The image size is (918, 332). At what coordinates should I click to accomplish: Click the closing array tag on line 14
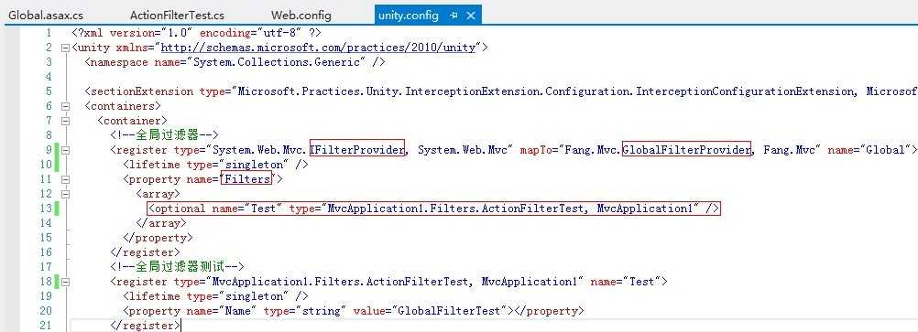click(x=161, y=223)
